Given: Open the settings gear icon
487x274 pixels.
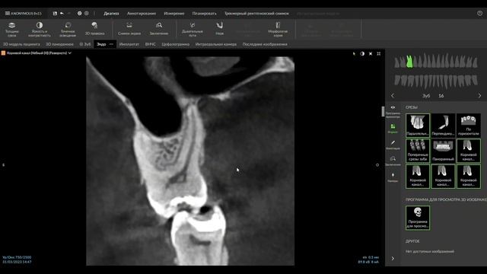Looking at the screenshot, I should (x=79, y=14).
